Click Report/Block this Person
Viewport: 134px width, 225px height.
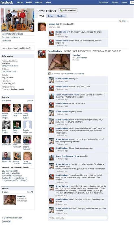pos(12,218)
